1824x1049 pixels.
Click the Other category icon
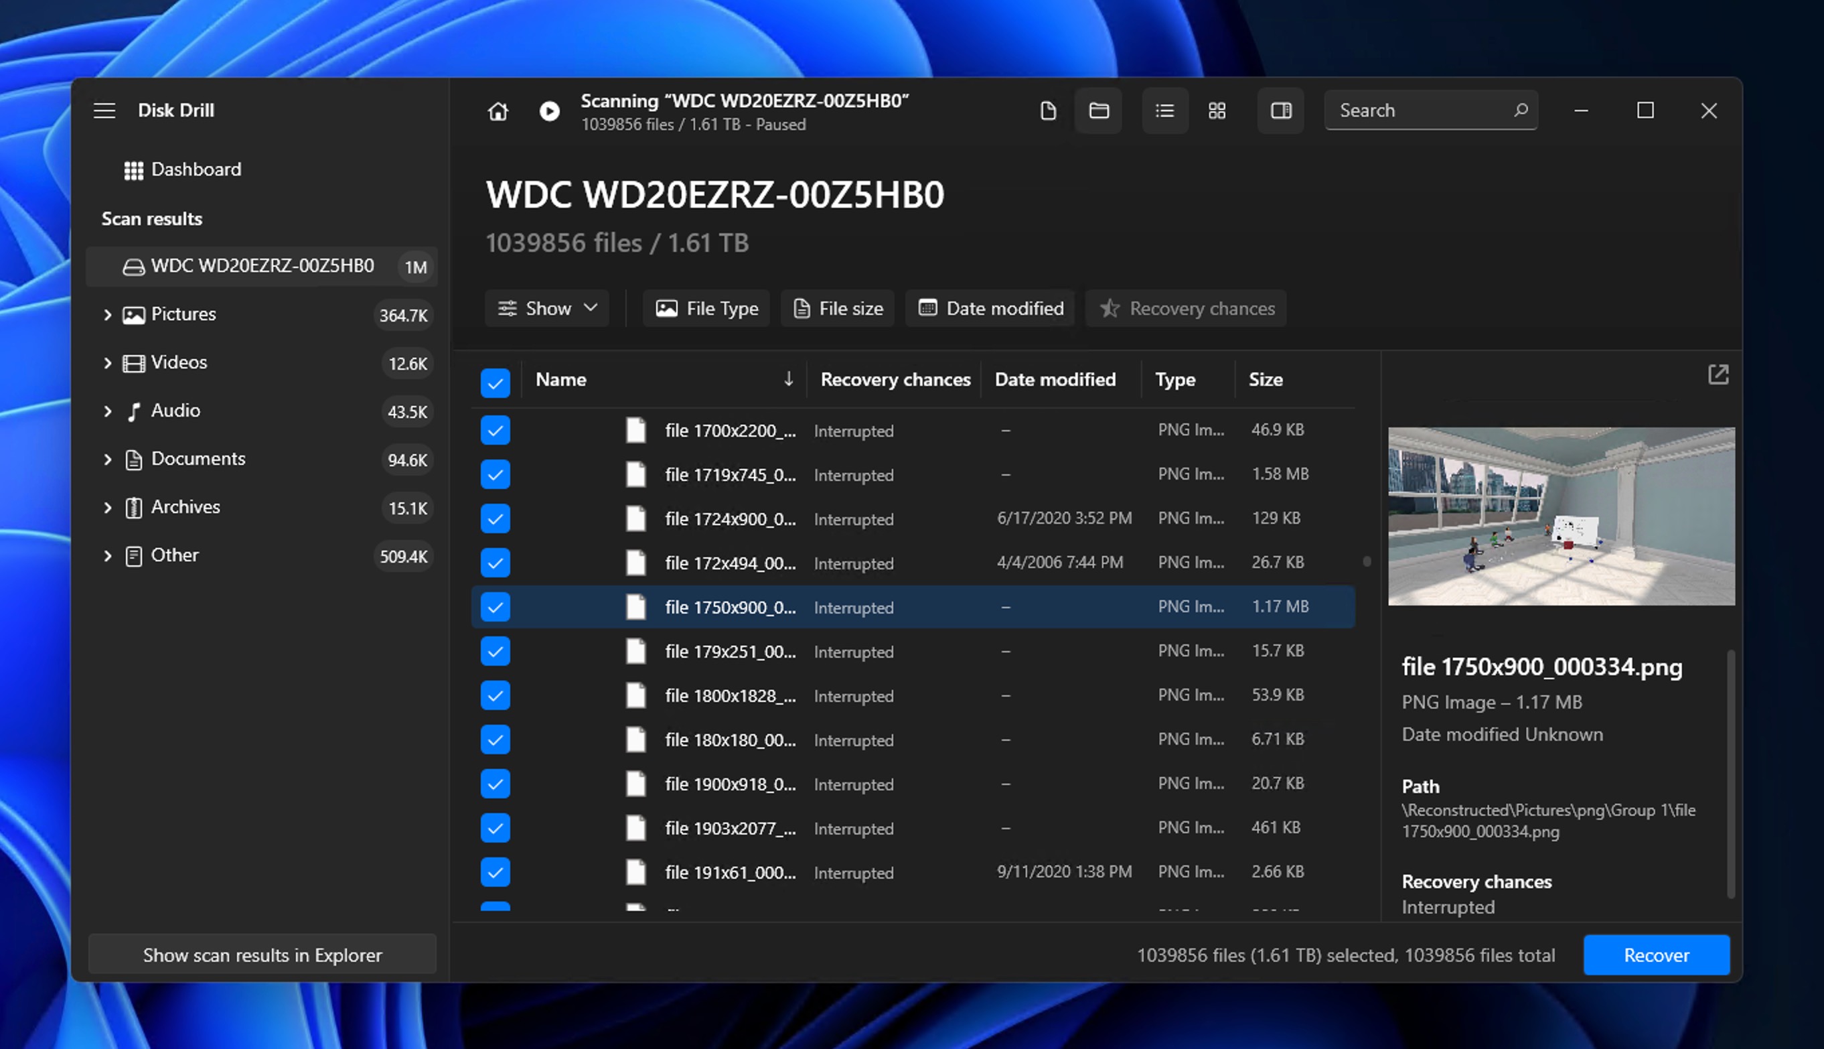133,556
